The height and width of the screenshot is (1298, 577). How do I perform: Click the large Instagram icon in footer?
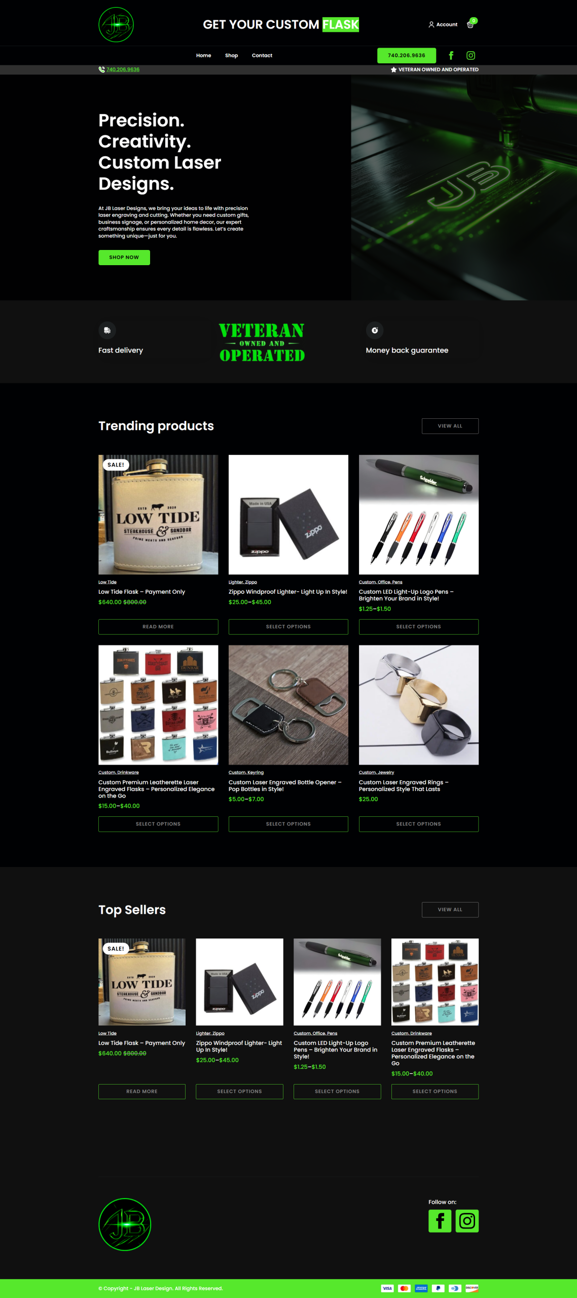tap(467, 1221)
